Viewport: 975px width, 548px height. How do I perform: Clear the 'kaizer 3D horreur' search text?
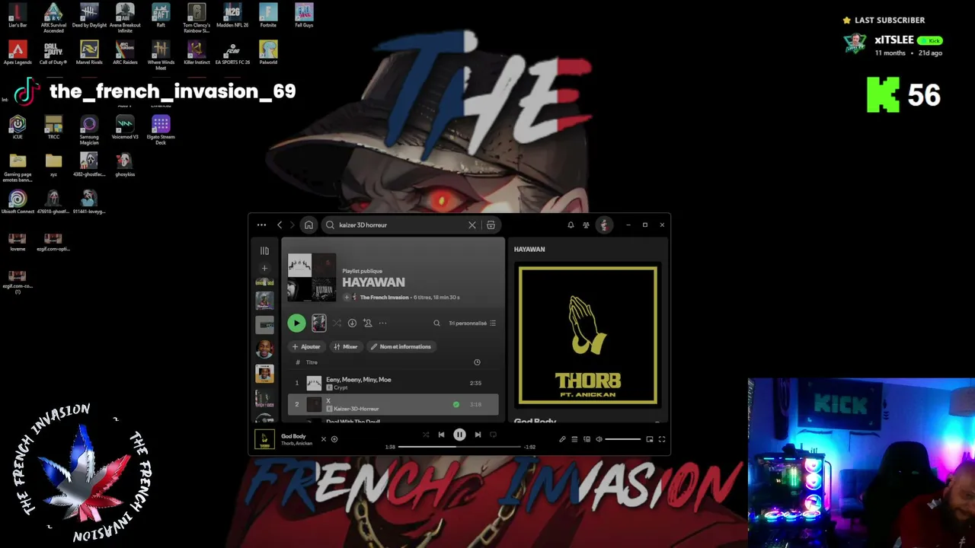point(472,225)
